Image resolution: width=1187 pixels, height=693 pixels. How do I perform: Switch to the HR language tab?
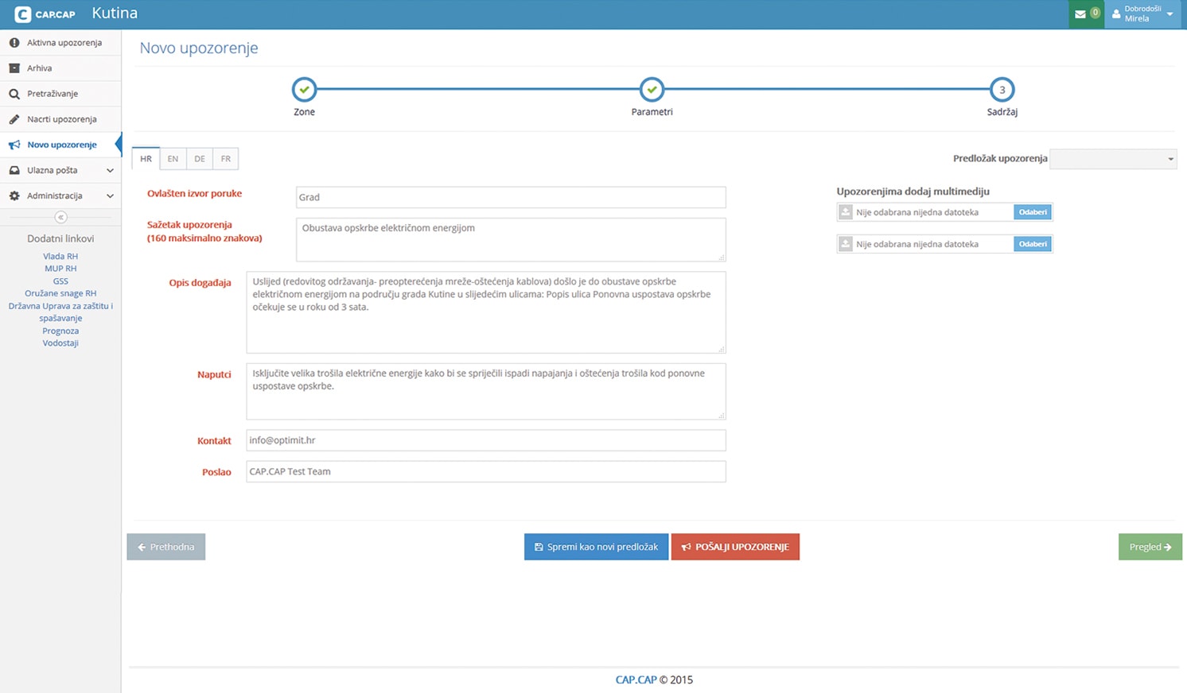(146, 159)
